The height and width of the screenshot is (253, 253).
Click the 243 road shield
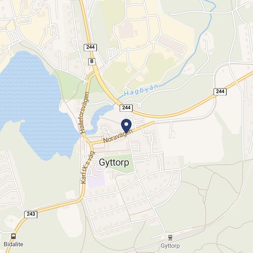click(x=31, y=214)
